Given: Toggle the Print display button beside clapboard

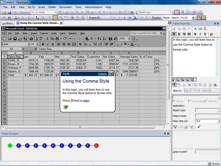Looking at the screenshot, I should 203,18.
